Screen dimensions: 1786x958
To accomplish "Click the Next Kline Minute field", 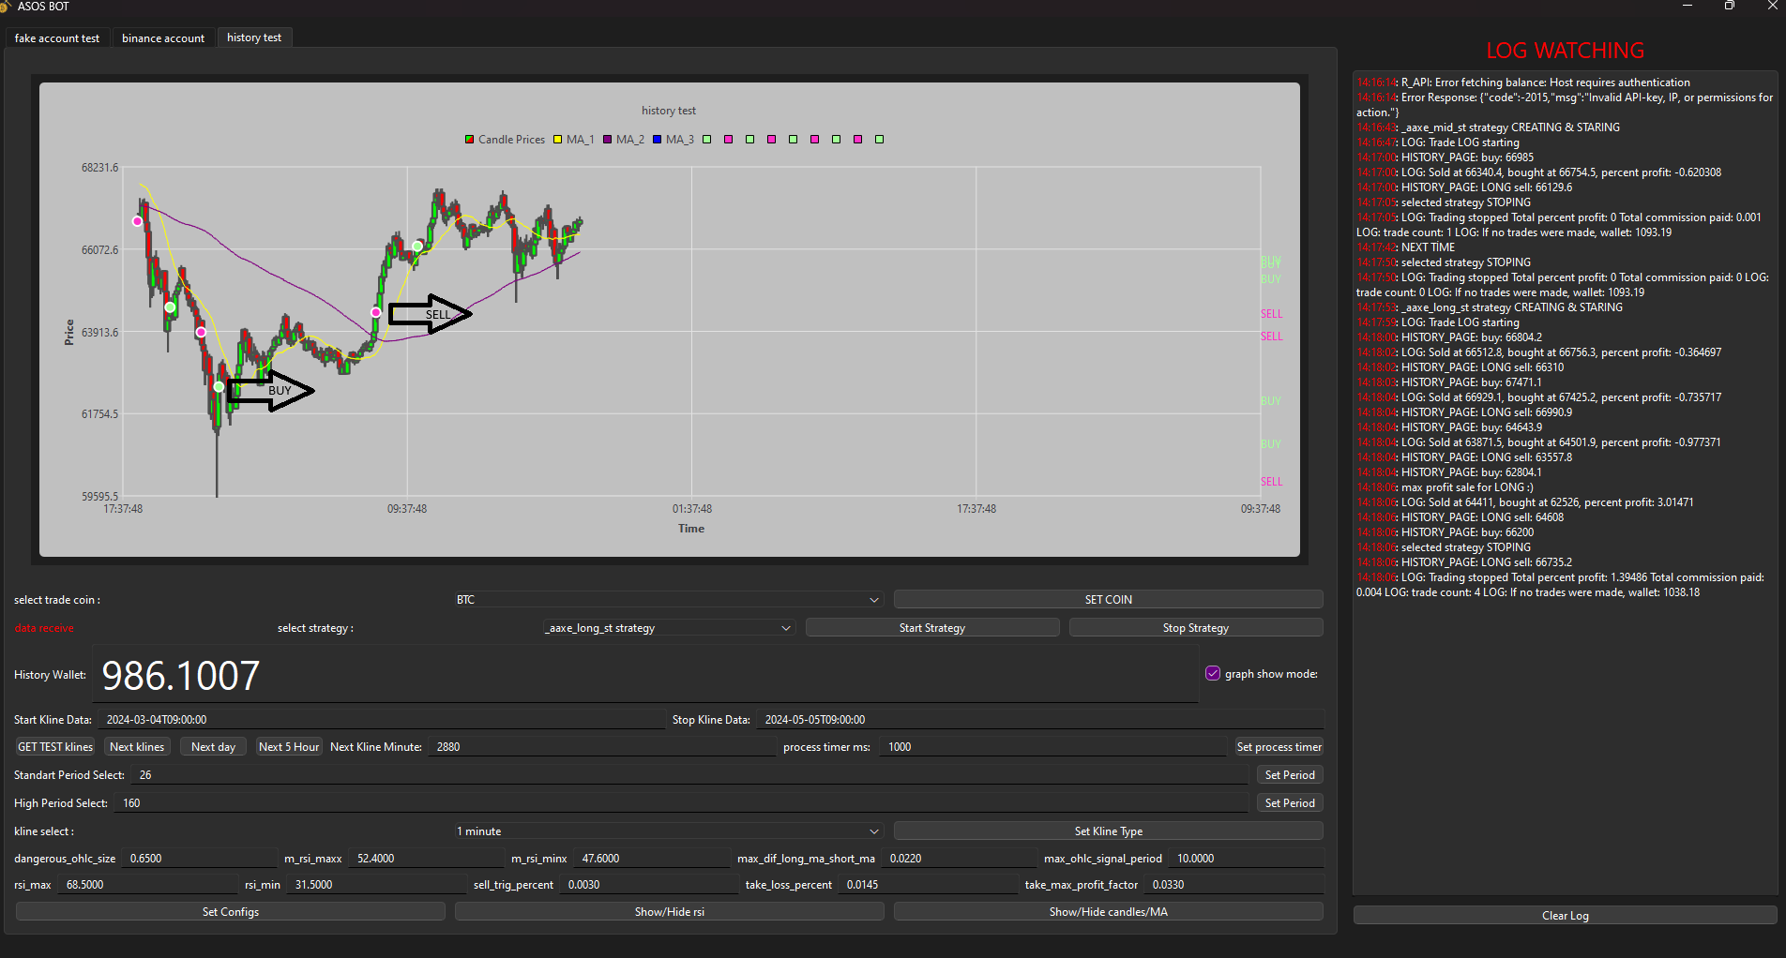I will click(x=602, y=747).
